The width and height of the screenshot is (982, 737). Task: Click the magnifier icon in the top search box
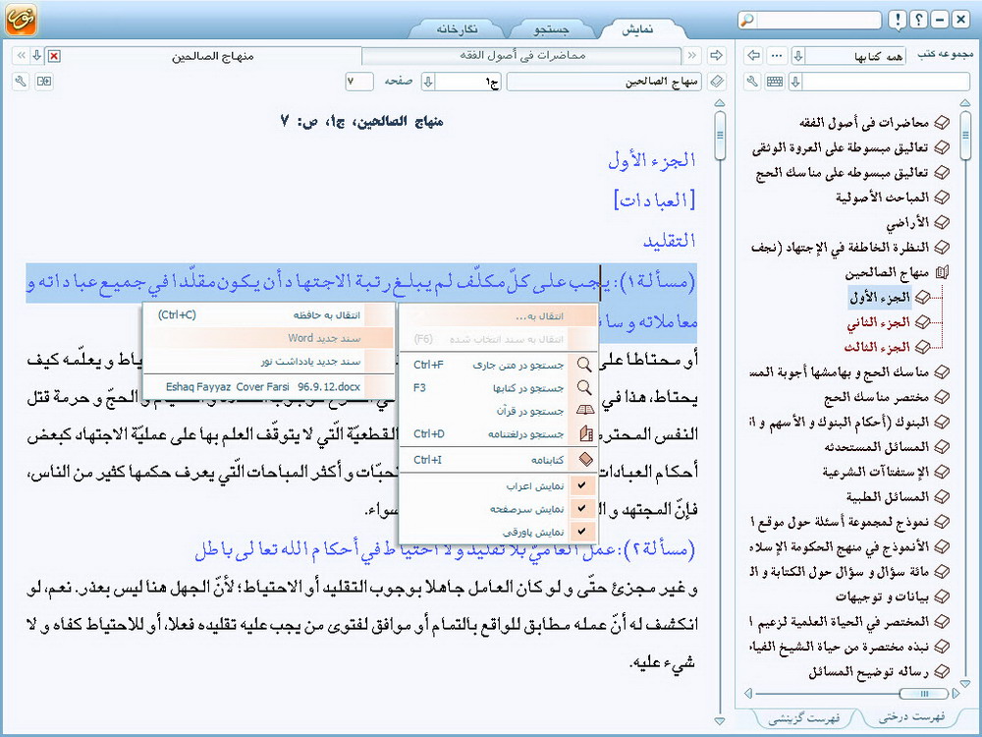[747, 20]
